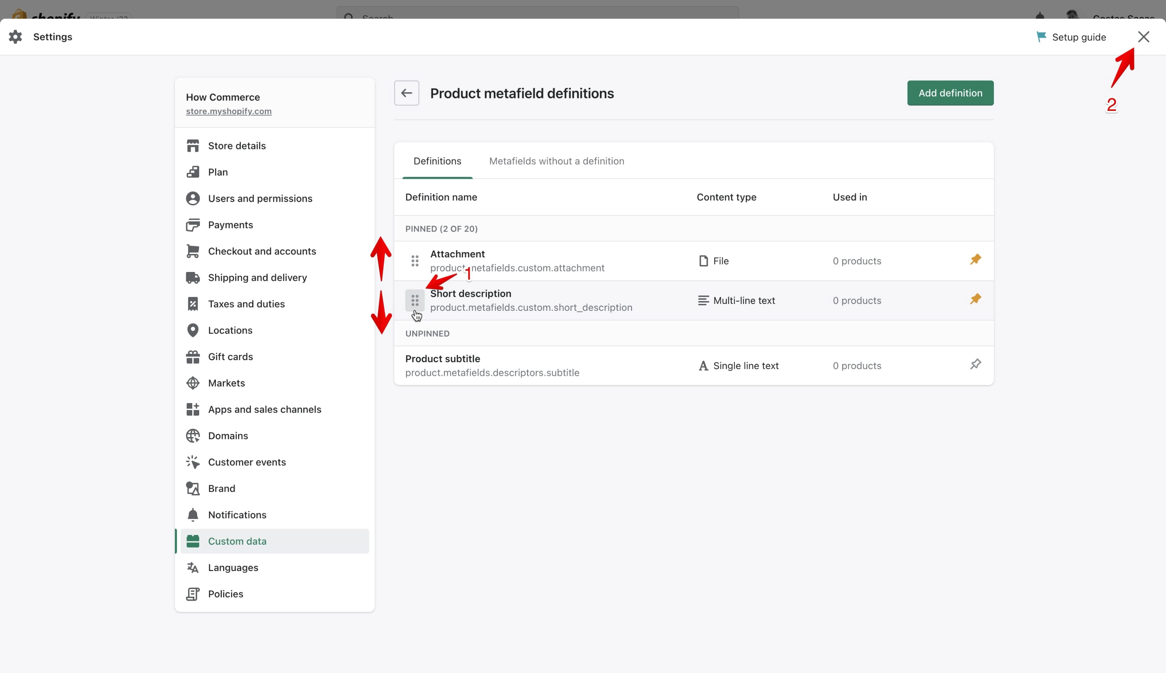Viewport: 1166px width, 673px height.
Task: Click the Multi-line text type icon
Action: [703, 300]
